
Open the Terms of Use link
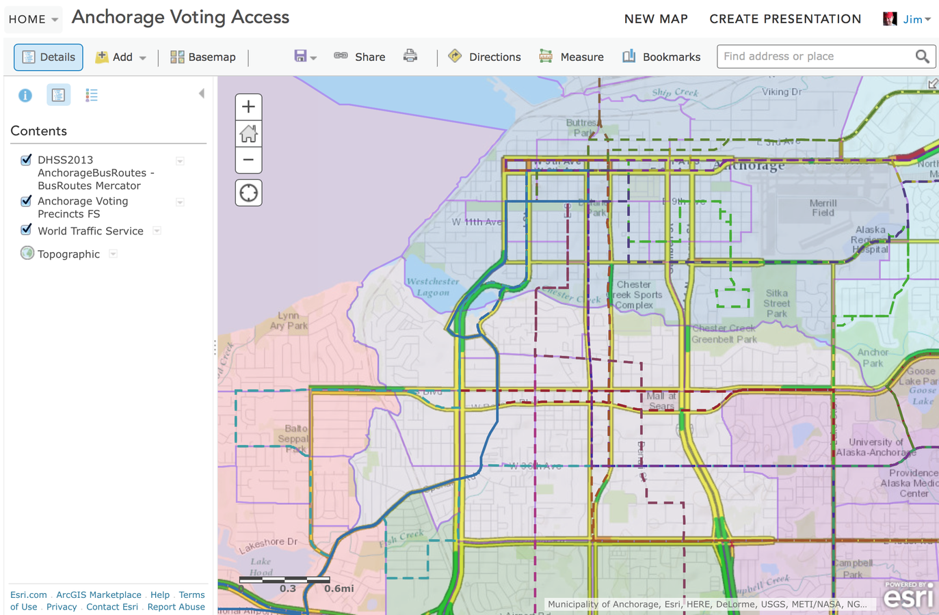191,595
